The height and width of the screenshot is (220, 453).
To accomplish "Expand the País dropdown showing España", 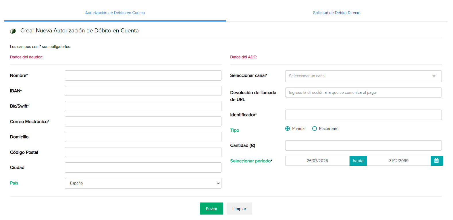I will pos(143,183).
